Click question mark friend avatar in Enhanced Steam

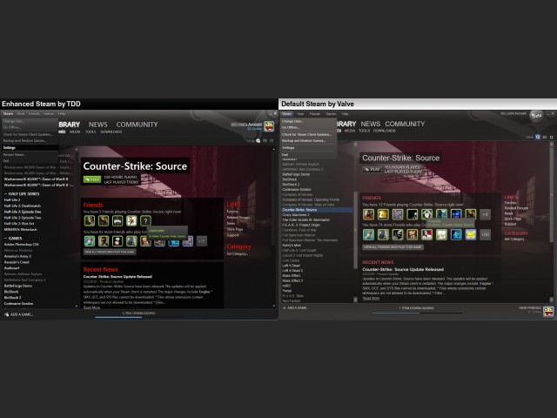145,220
